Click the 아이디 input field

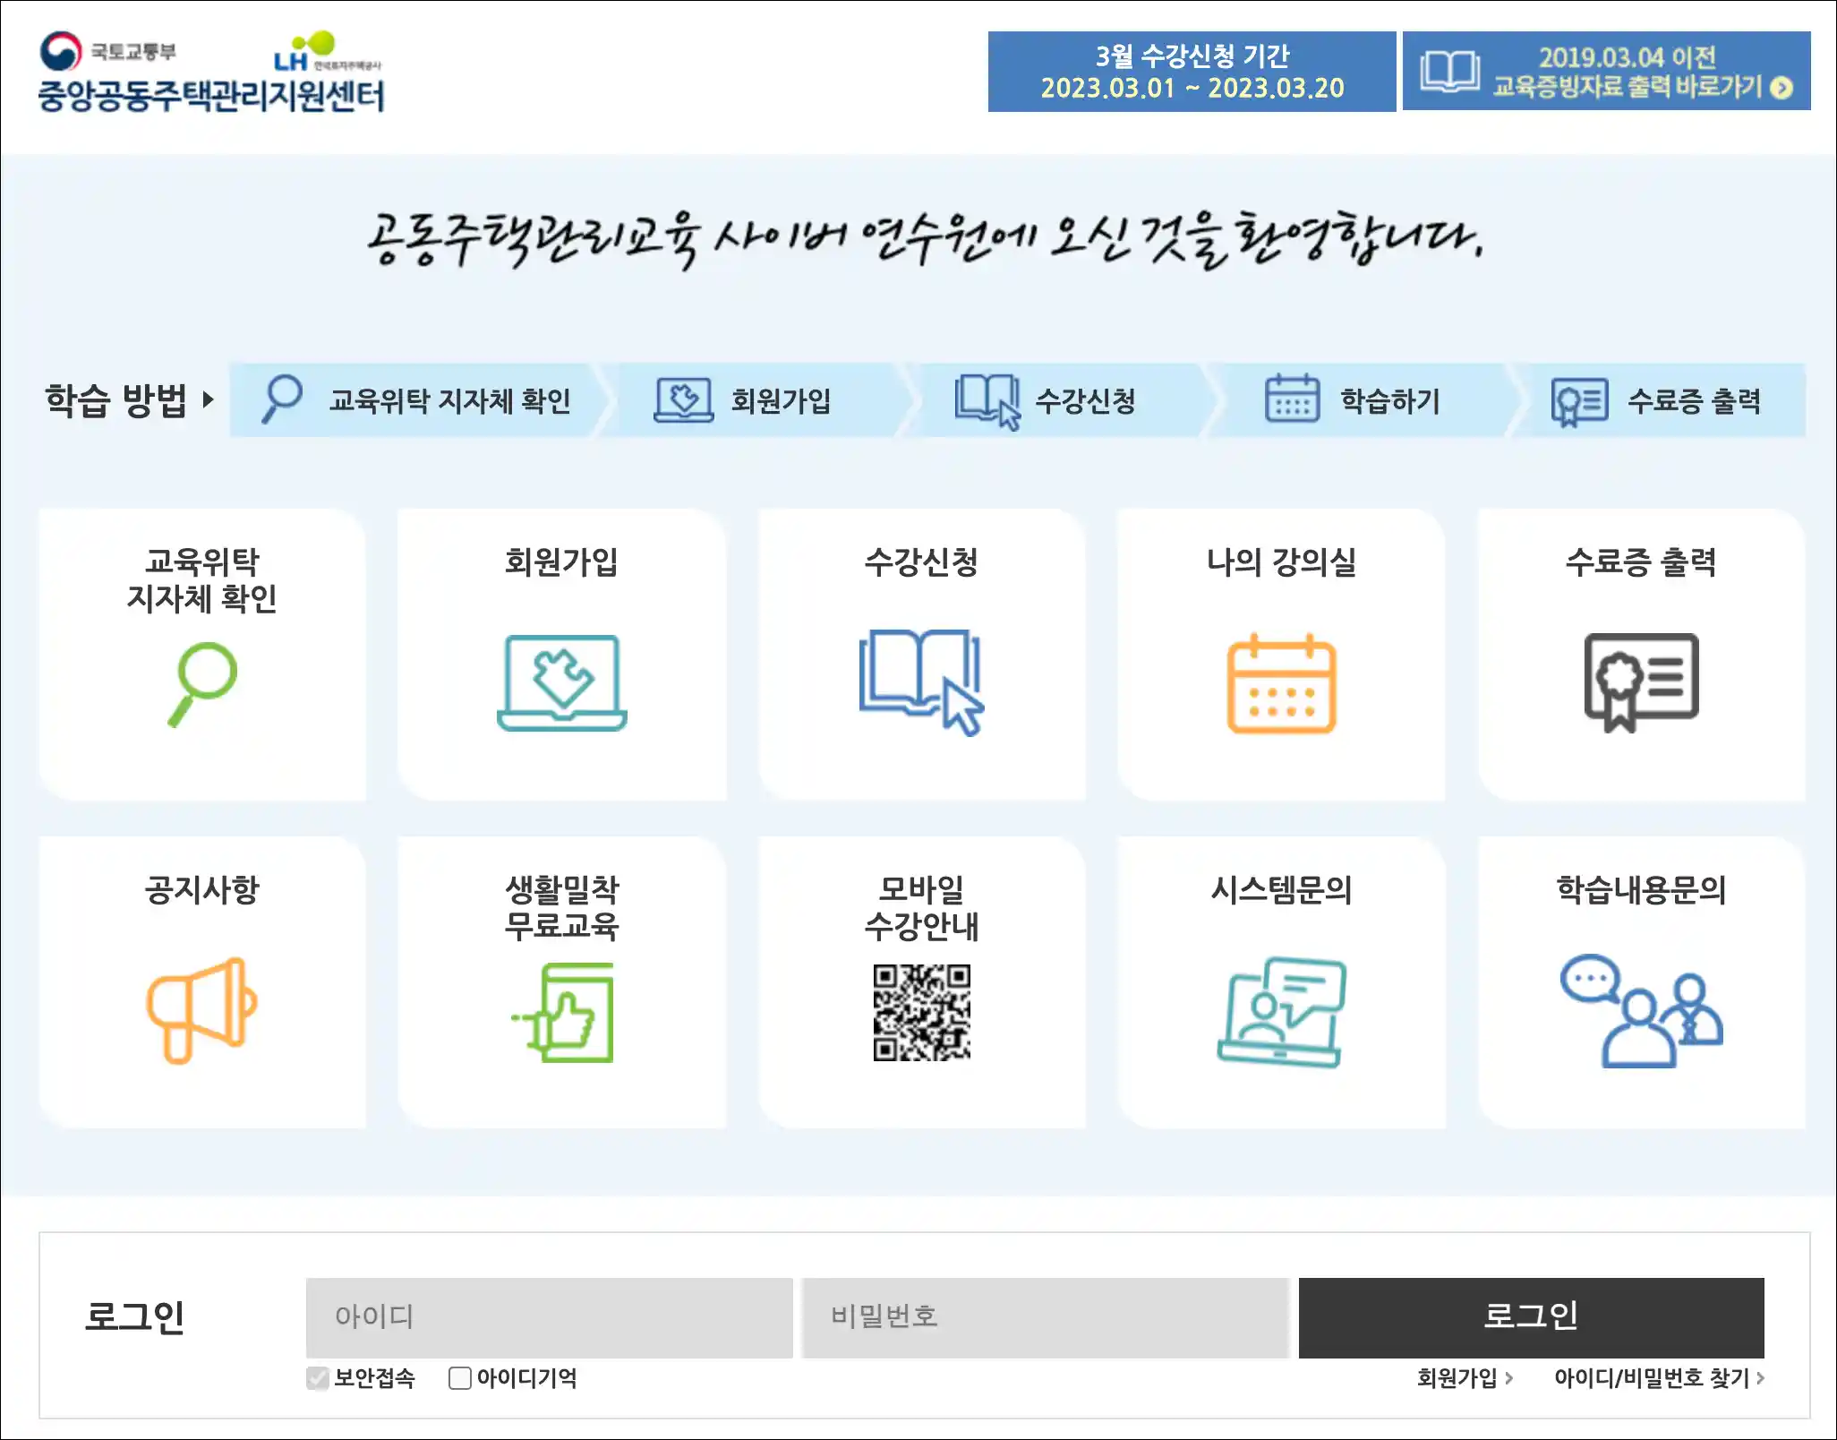coord(549,1317)
